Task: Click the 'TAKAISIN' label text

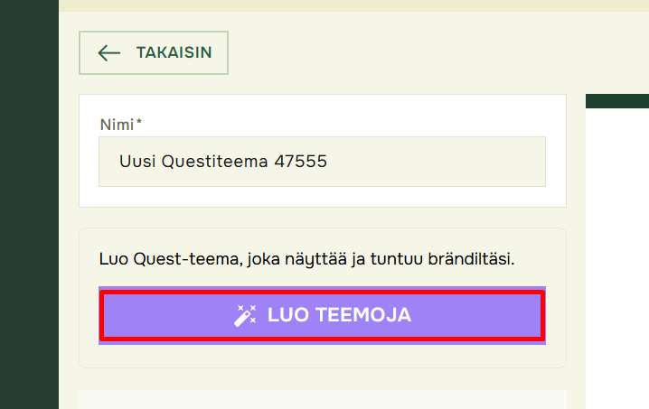Action: 174,53
